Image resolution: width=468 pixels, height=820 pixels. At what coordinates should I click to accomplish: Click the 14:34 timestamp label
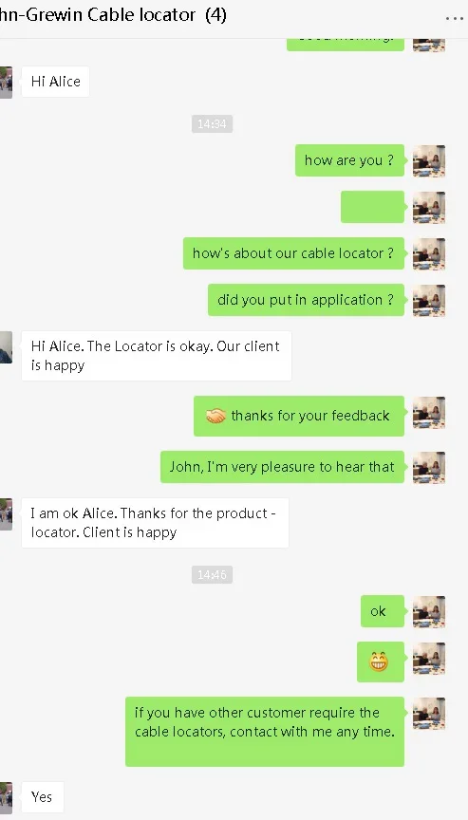tap(212, 124)
